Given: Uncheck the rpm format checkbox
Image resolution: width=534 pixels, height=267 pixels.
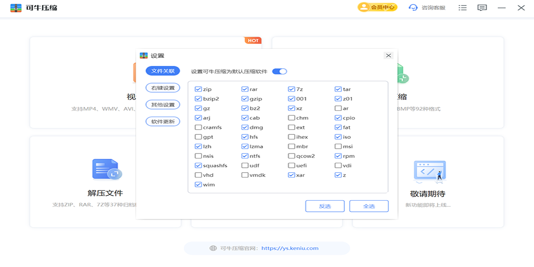Looking at the screenshot, I should (338, 156).
